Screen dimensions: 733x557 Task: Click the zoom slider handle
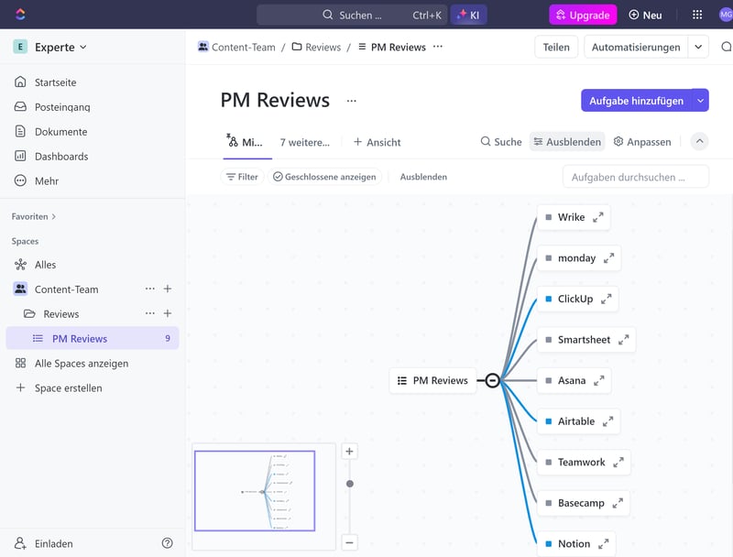pos(350,484)
